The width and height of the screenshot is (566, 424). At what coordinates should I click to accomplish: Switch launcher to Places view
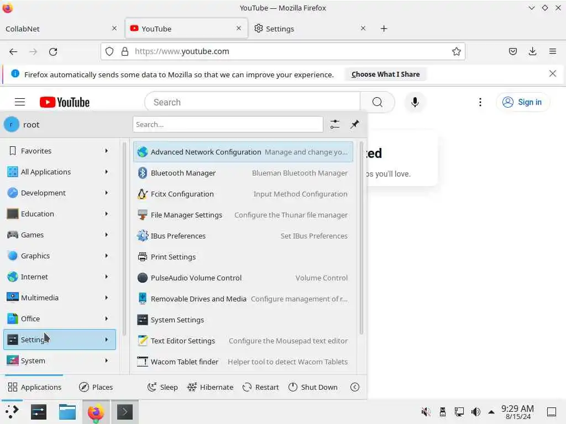pos(96,387)
